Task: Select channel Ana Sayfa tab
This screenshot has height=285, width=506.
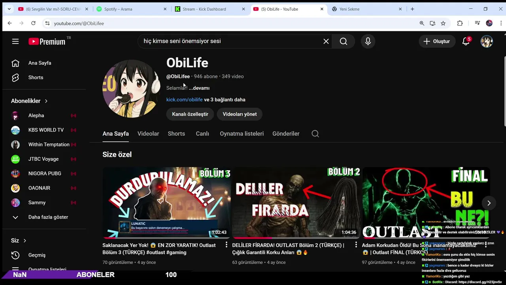Action: pyautogui.click(x=115, y=134)
